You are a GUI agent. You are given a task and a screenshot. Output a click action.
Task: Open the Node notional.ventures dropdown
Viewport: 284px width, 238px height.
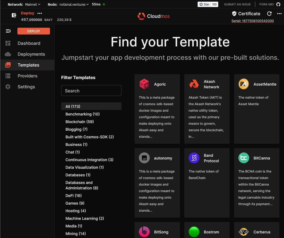[74, 4]
